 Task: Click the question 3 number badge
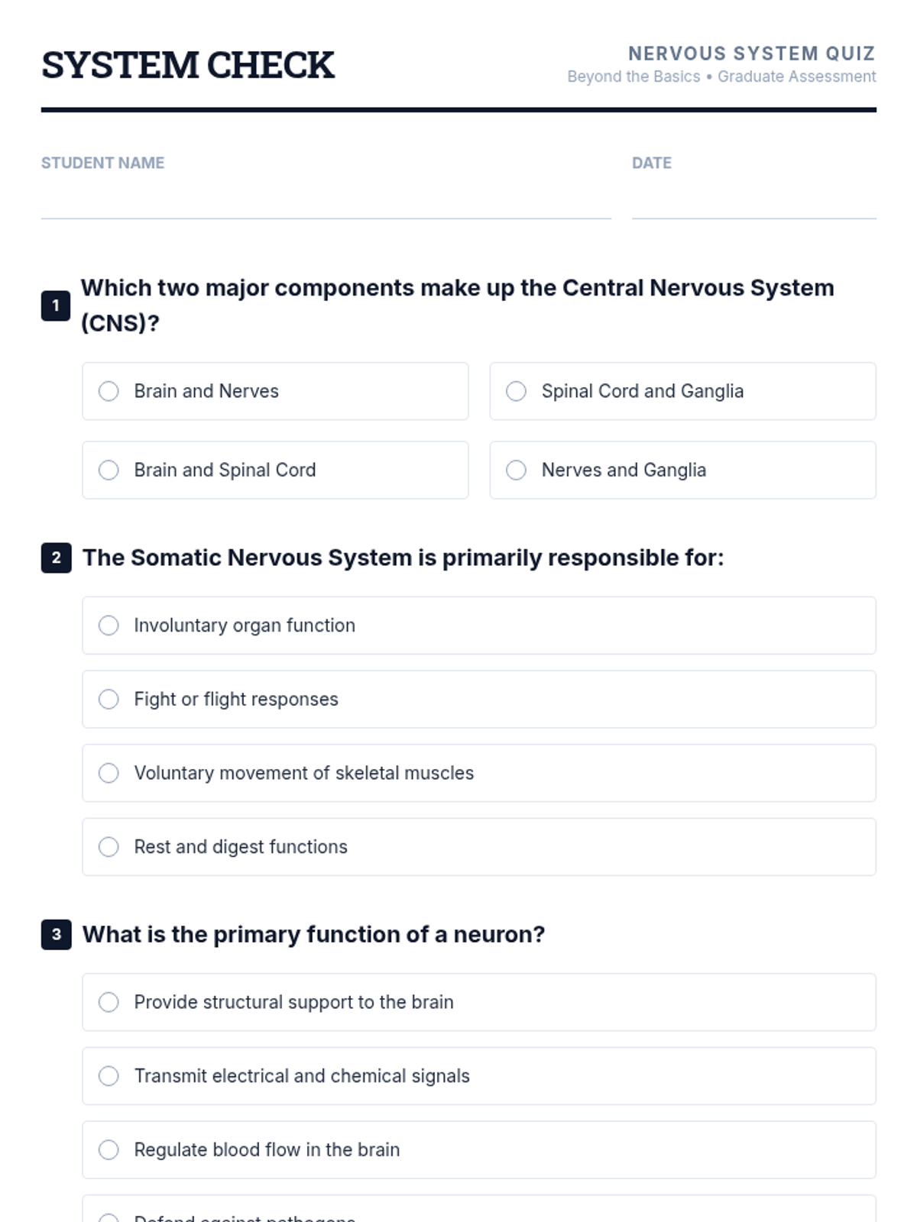tap(56, 934)
